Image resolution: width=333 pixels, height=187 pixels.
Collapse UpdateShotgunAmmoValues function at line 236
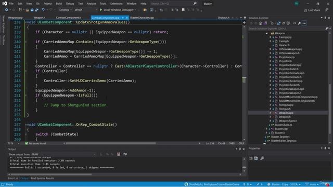point(25,22)
